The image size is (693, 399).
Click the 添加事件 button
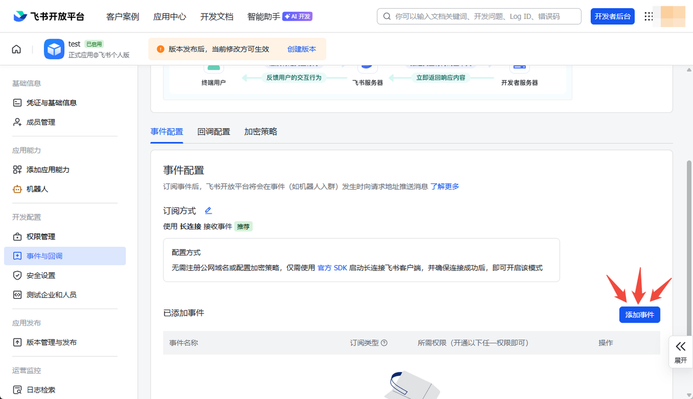pyautogui.click(x=639, y=315)
